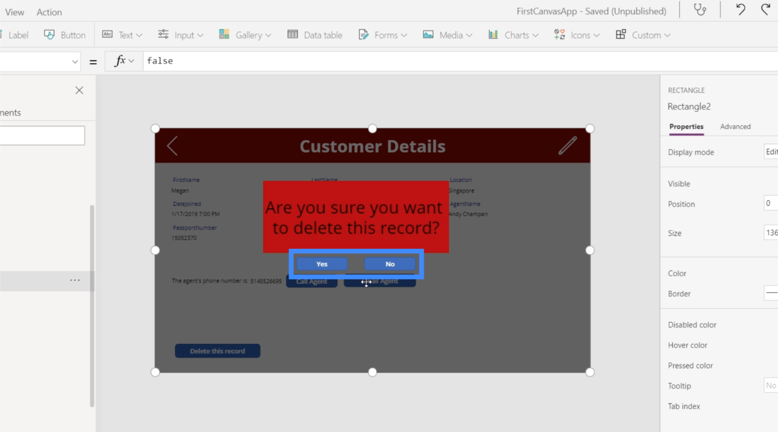Image resolution: width=778 pixels, height=432 pixels.
Task: Open the View menu
Action: coord(14,12)
